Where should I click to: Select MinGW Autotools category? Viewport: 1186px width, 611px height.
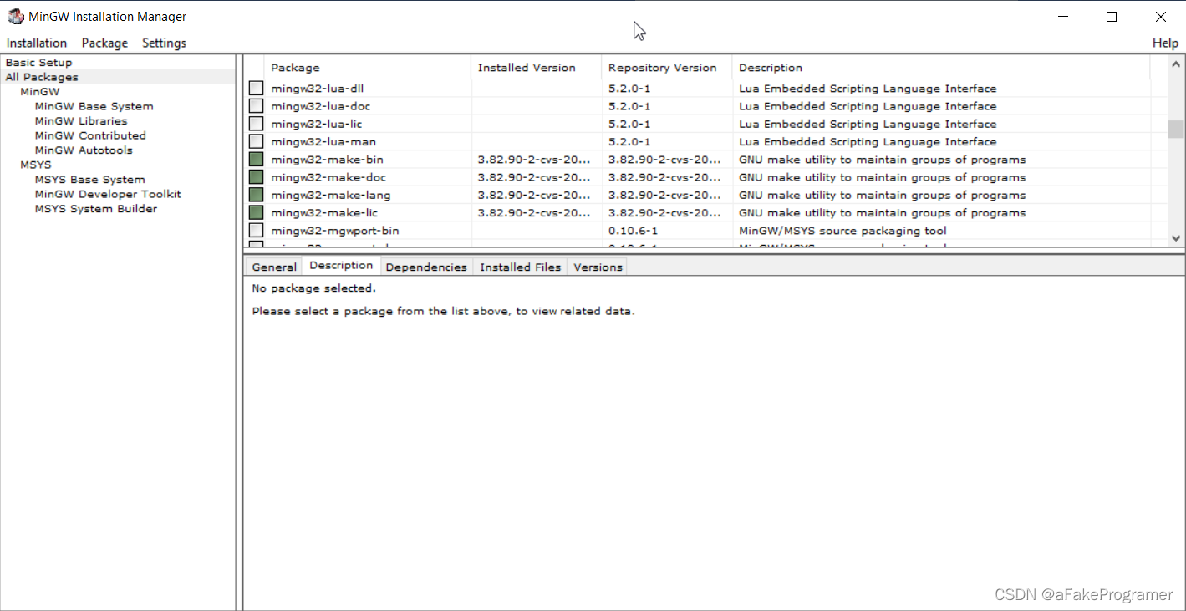84,150
